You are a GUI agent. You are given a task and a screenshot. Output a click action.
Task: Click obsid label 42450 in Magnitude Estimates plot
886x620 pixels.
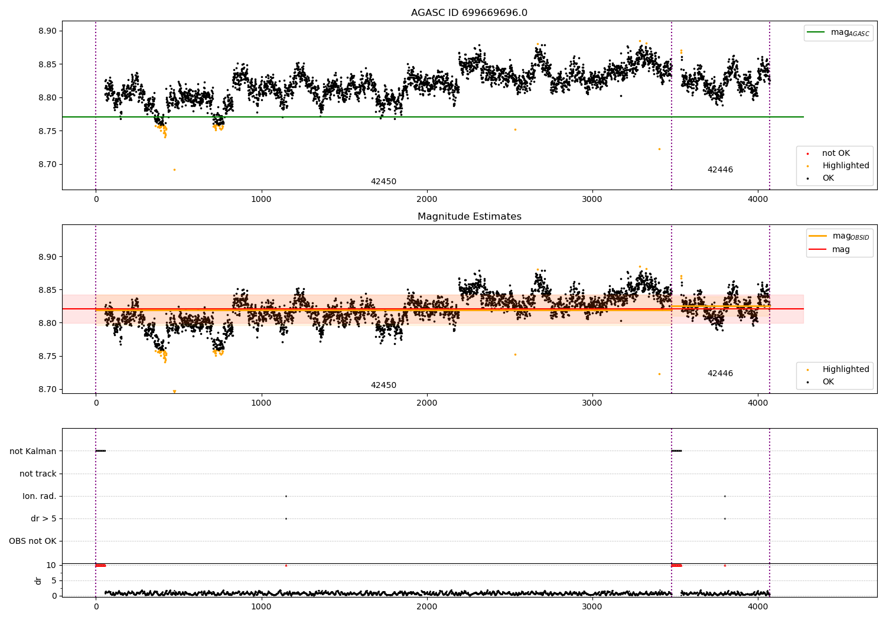click(383, 386)
